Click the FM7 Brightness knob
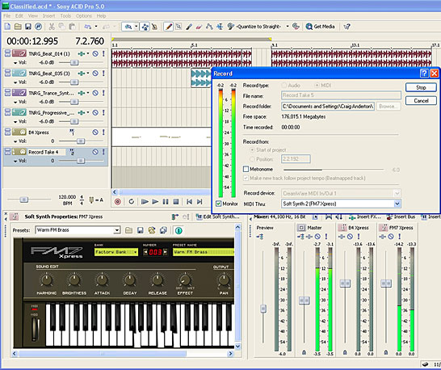Image resolution: width=441 pixels, height=370 pixels. tap(74, 280)
